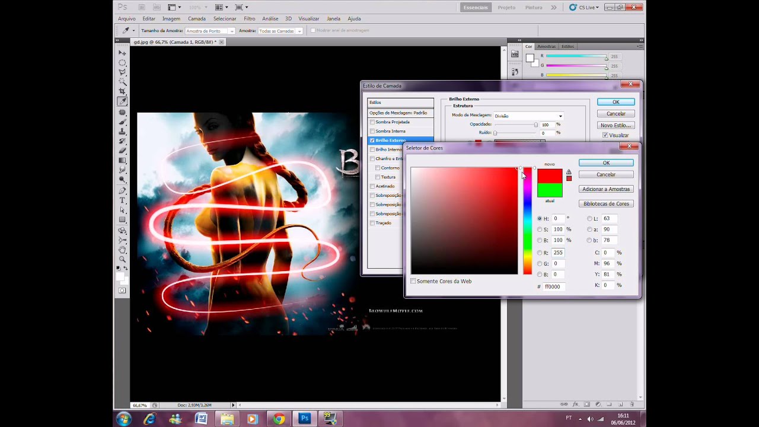Open CS Live dropdown
The width and height of the screenshot is (759, 427).
[x=584, y=7]
